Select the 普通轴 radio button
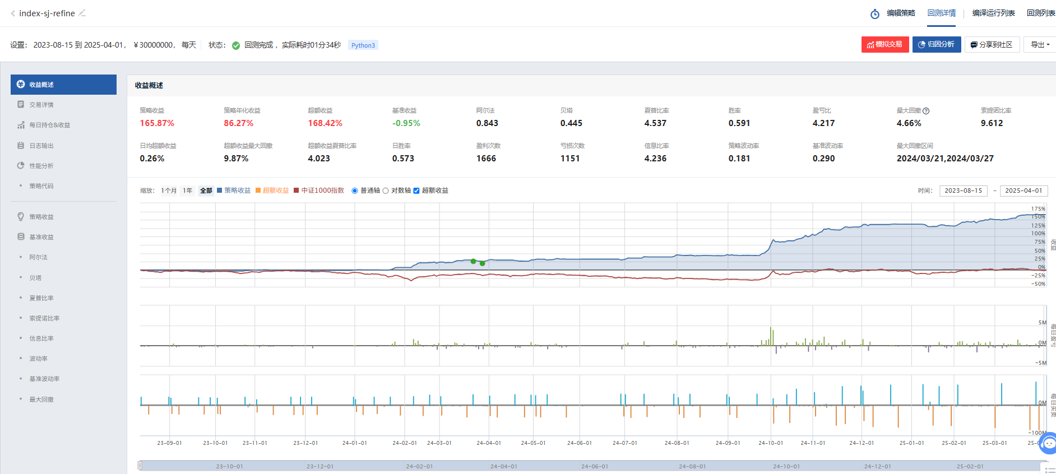 [x=355, y=191]
